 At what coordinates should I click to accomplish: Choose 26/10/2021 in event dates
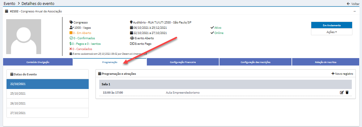[x=48, y=103]
